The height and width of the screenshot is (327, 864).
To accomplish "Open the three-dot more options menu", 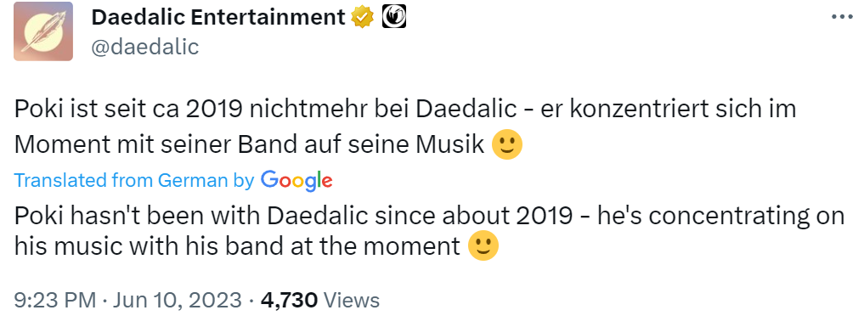I will pos(841,17).
